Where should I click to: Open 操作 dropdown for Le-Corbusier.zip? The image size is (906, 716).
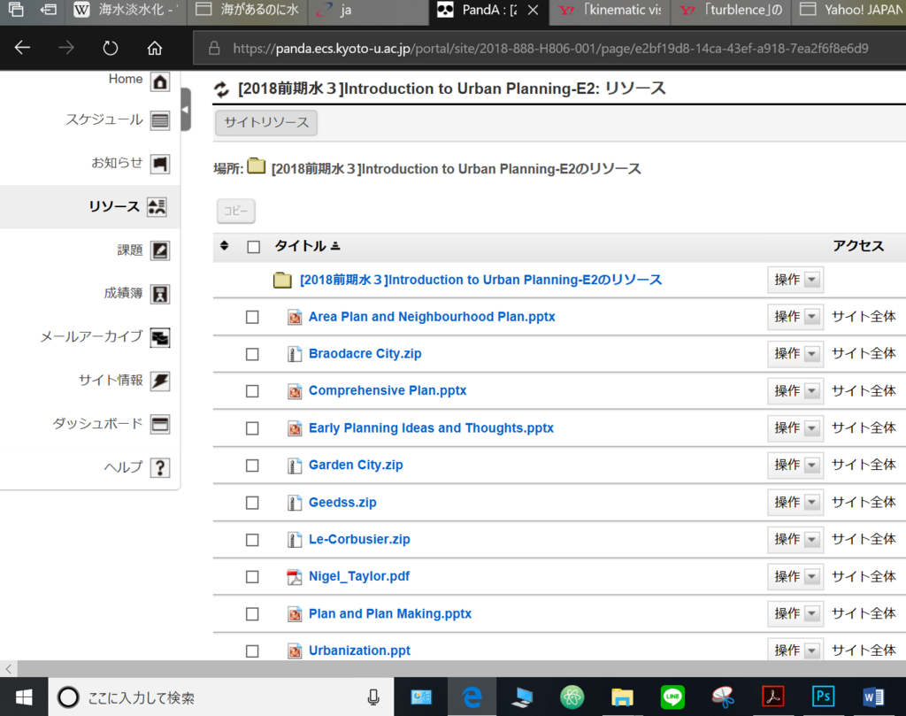point(795,539)
